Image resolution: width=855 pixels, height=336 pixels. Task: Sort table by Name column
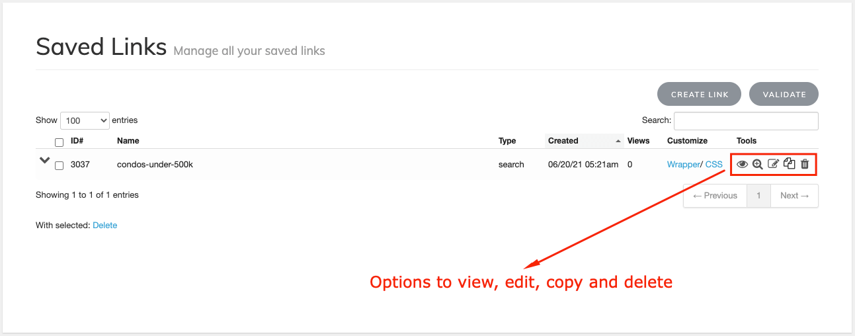click(x=128, y=141)
